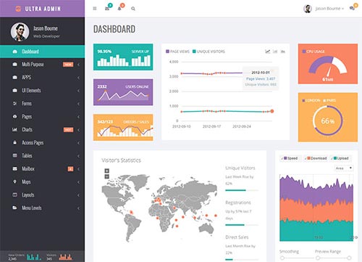Expand UI Elements submenu chevron
The height and width of the screenshot is (262, 362).
pos(78,91)
